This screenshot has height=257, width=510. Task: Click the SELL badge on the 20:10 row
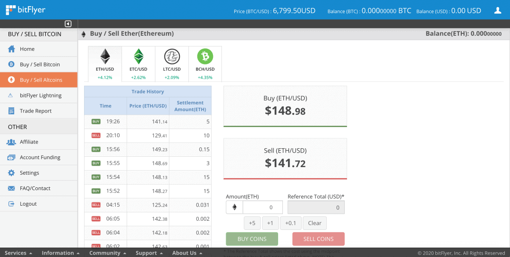point(96,136)
